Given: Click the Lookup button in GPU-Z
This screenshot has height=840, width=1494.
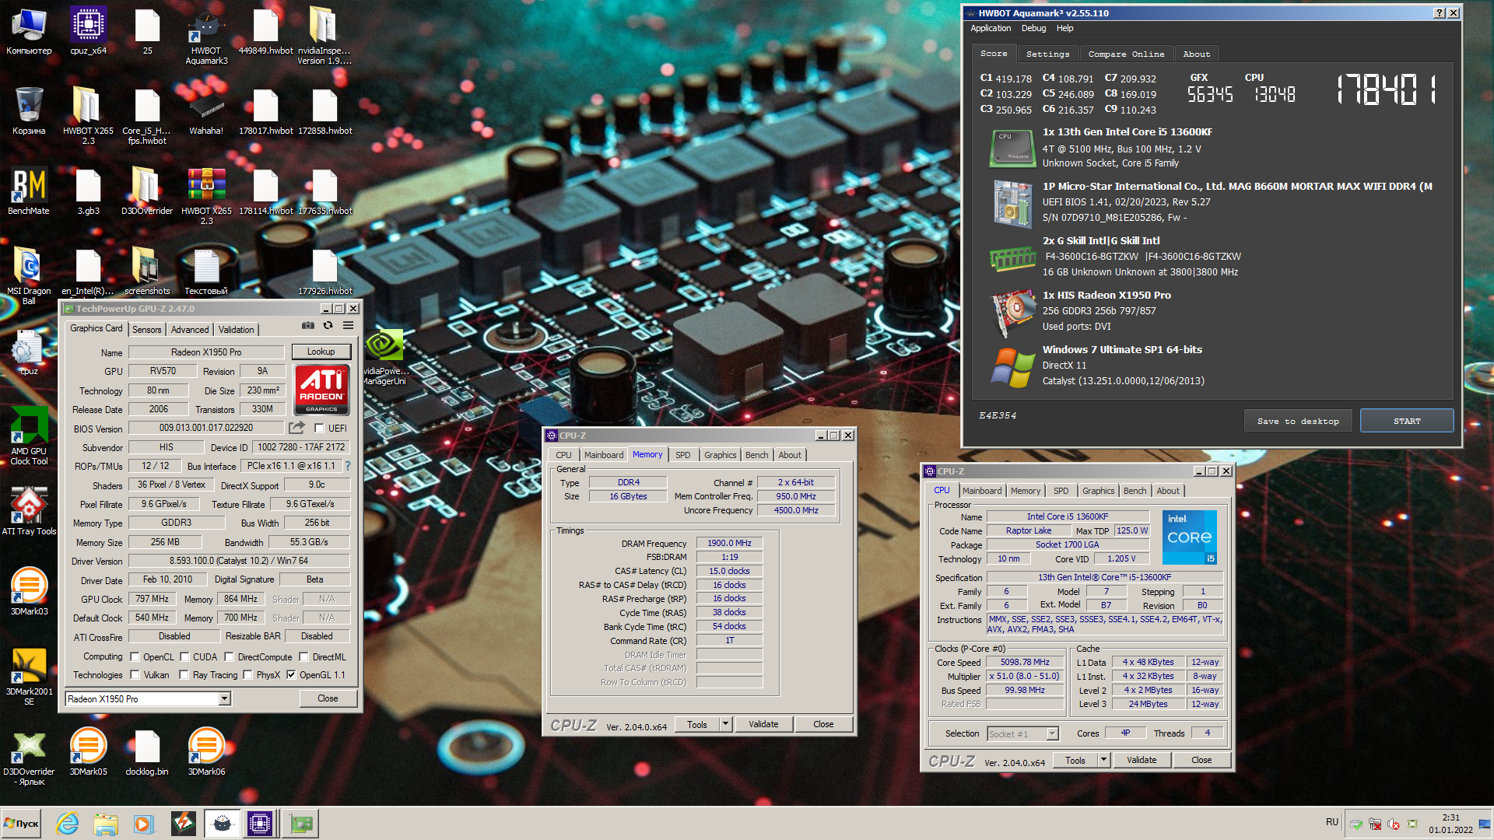Looking at the screenshot, I should coord(321,352).
